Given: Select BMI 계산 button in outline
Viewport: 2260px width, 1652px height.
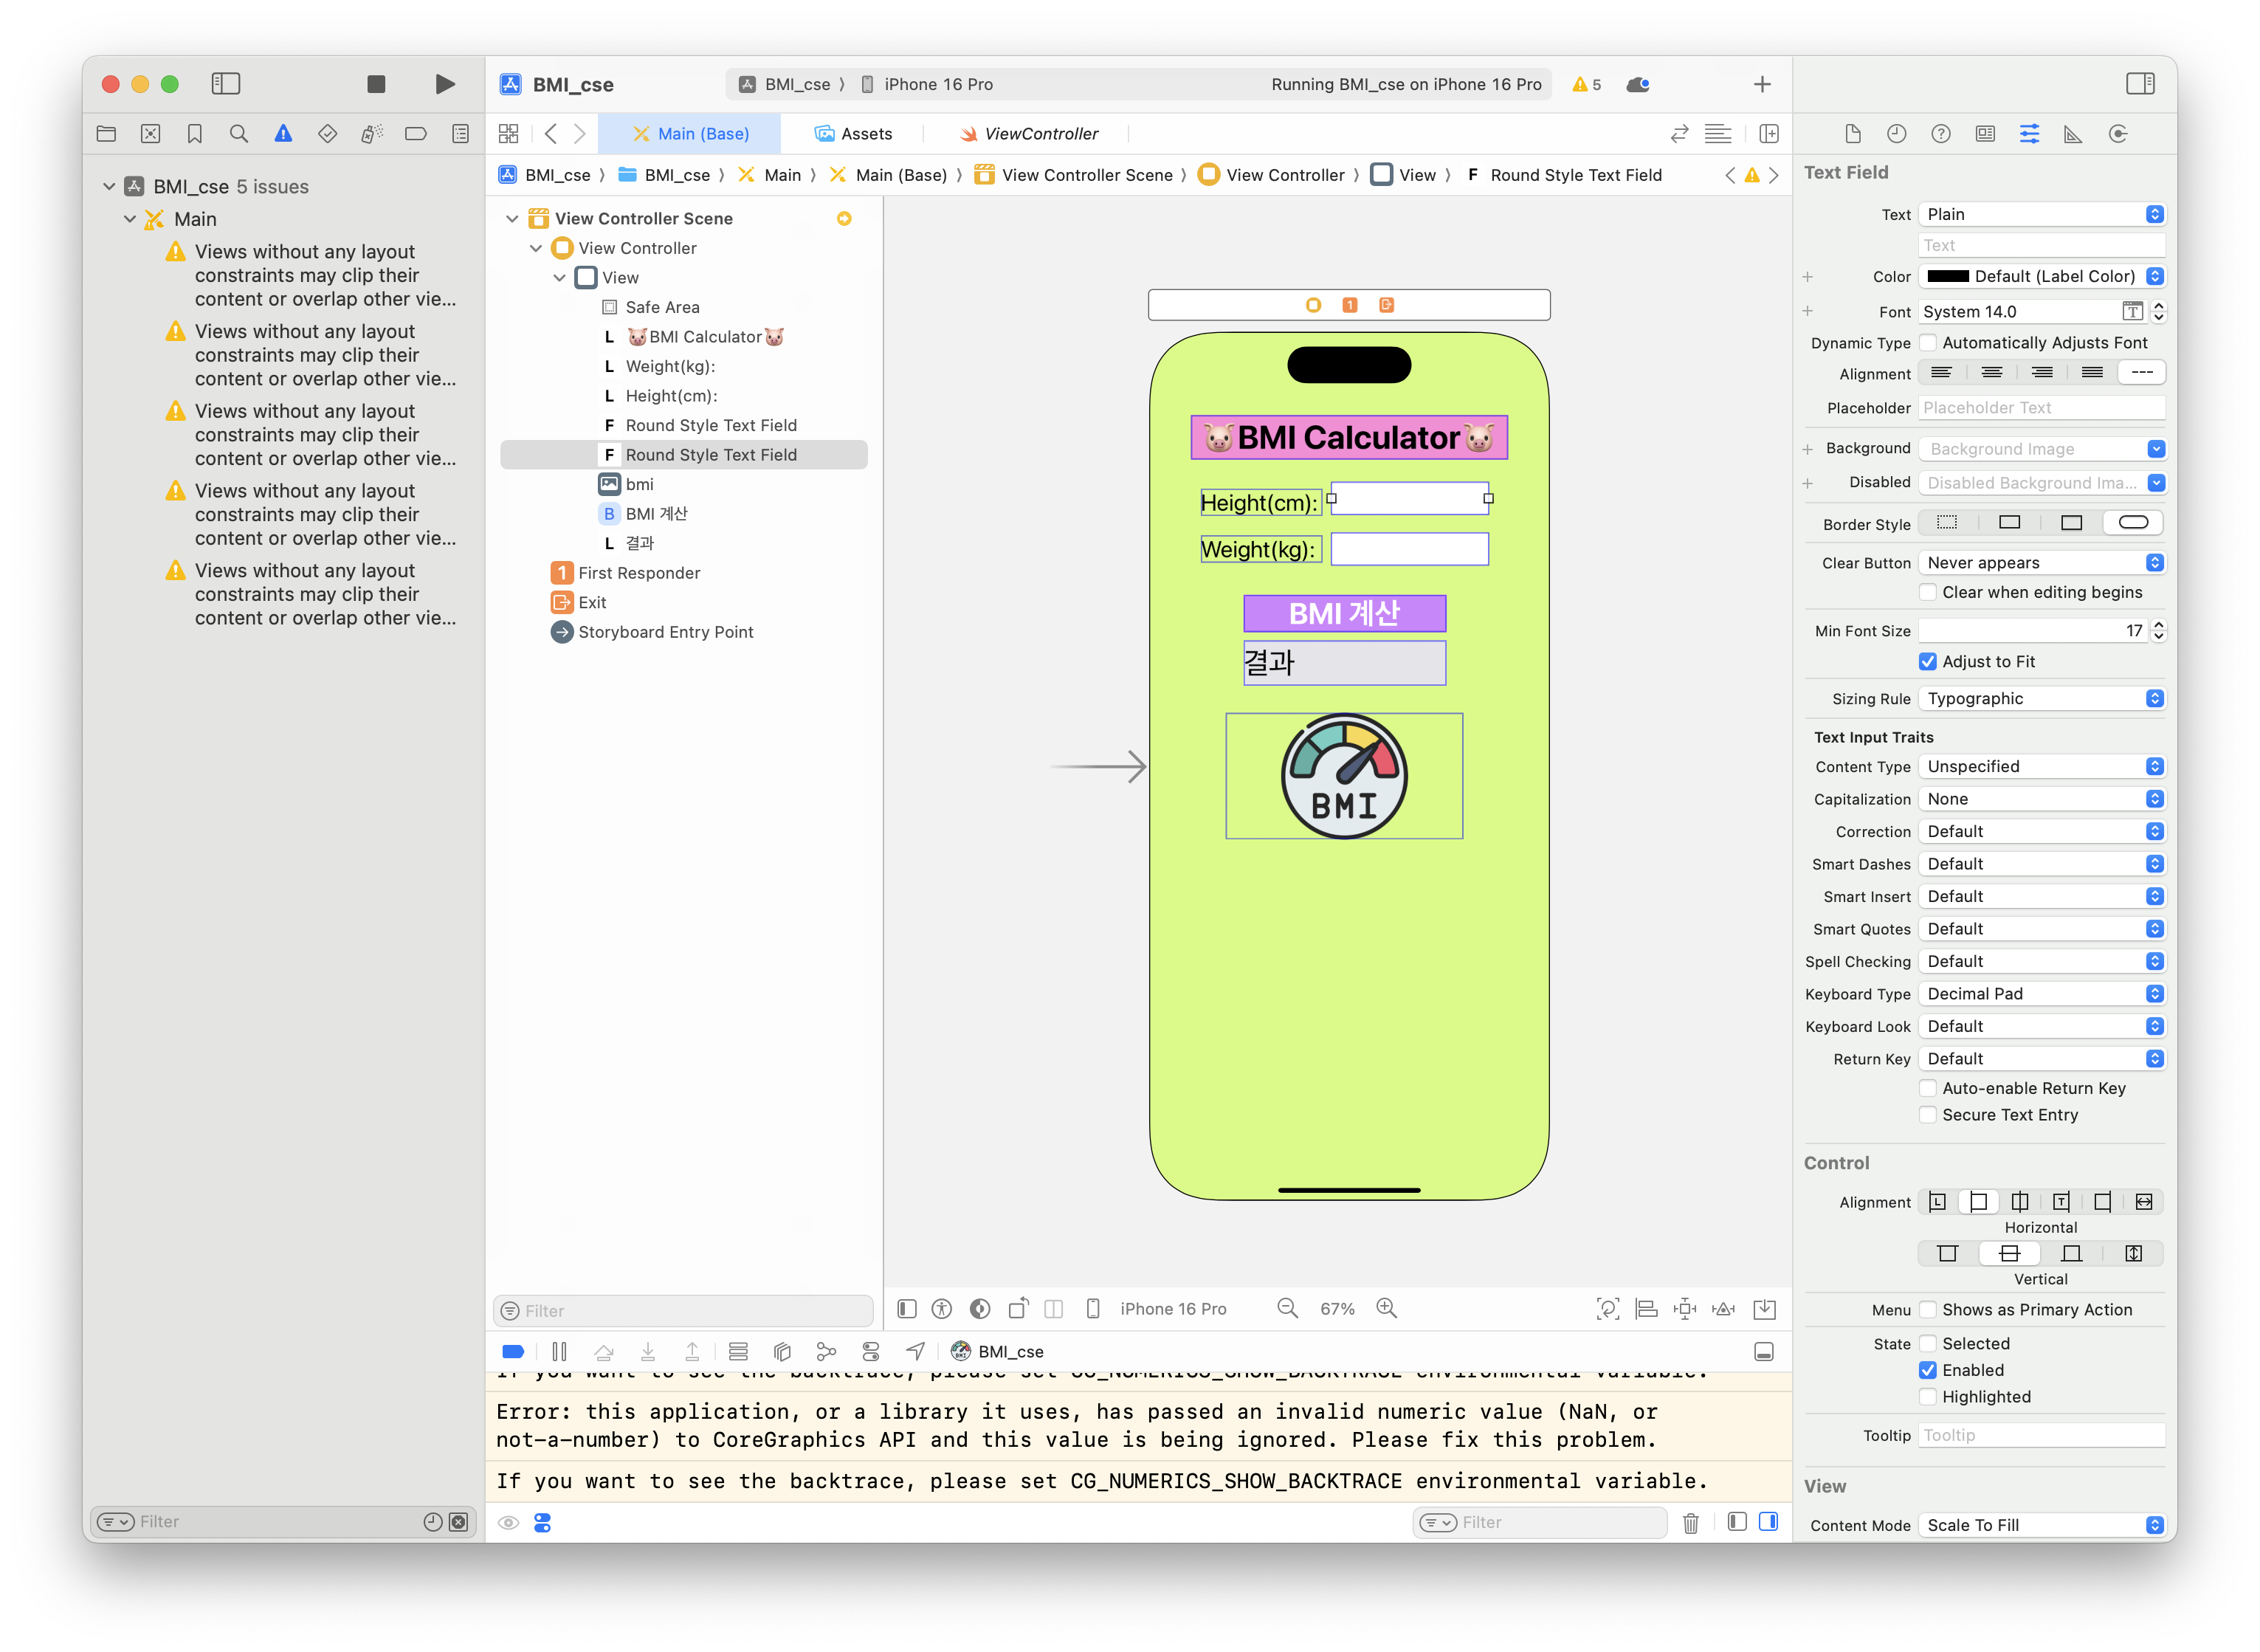Looking at the screenshot, I should [x=656, y=514].
